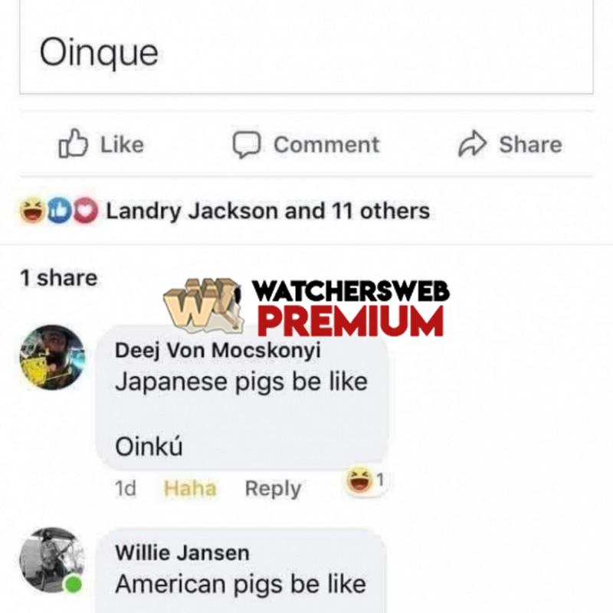View Haha reaction on Deej's comment
Image resolution: width=613 pixels, height=613 pixels.
[359, 480]
